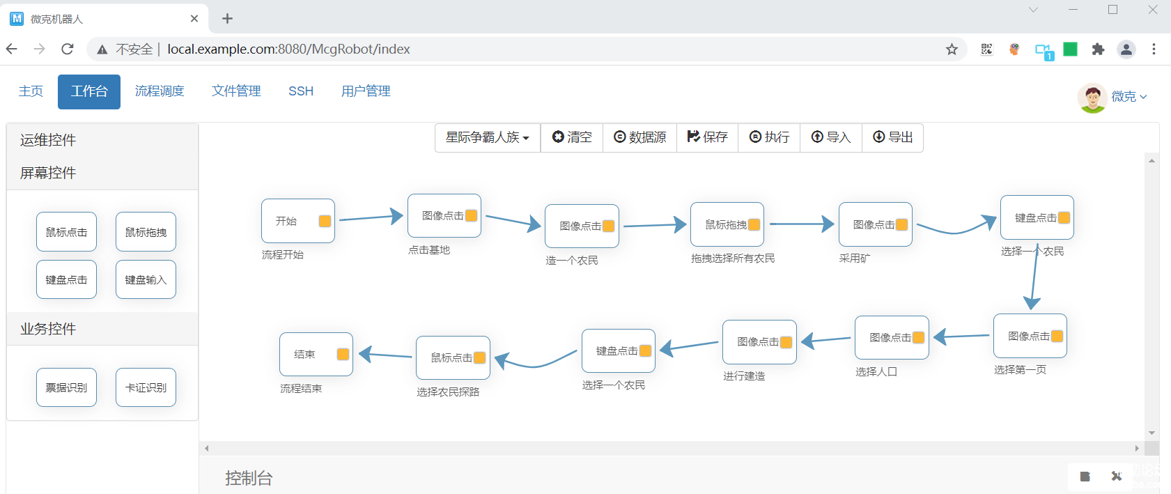Select the 键盘输入 control
The width and height of the screenshot is (1171, 494).
tap(146, 279)
